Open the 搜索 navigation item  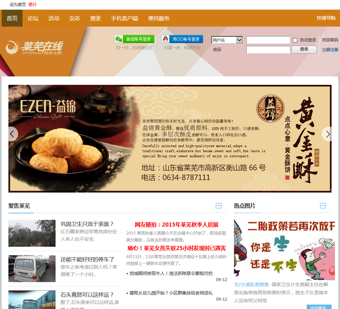coord(95,18)
